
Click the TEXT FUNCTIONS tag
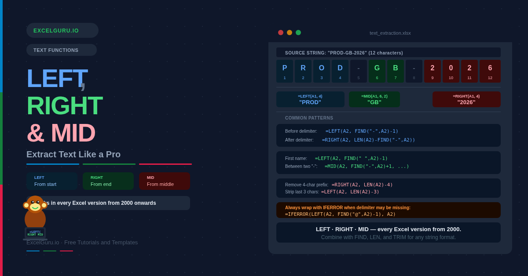pyautogui.click(x=62, y=50)
